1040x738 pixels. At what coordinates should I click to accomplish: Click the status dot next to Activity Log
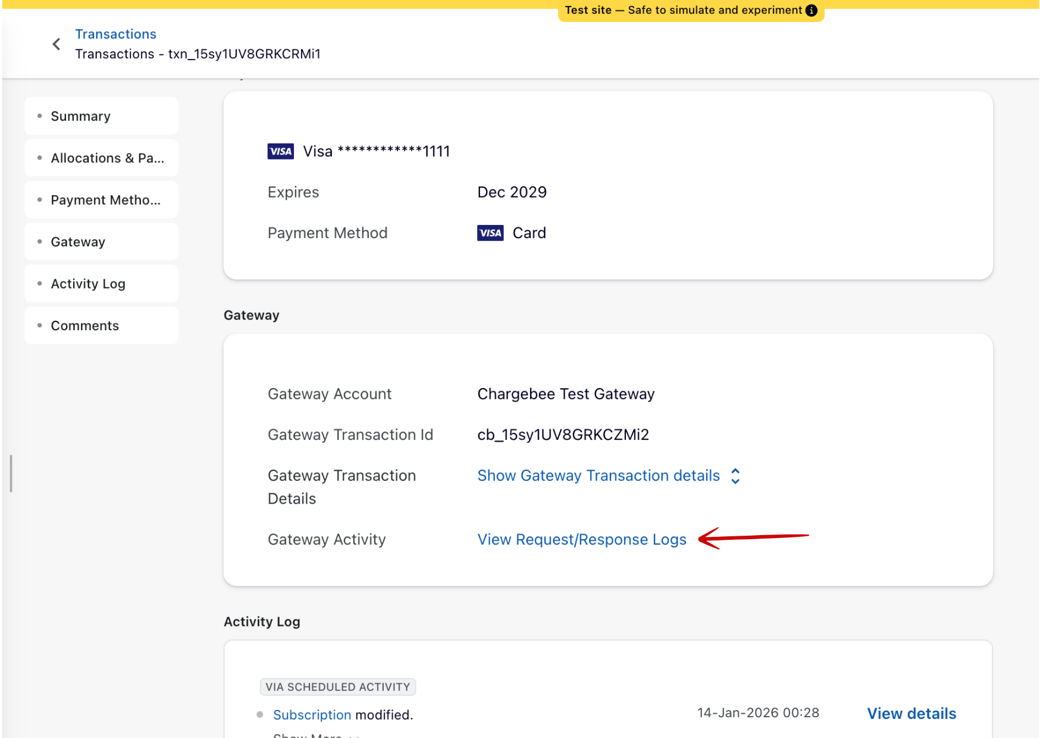(x=39, y=283)
